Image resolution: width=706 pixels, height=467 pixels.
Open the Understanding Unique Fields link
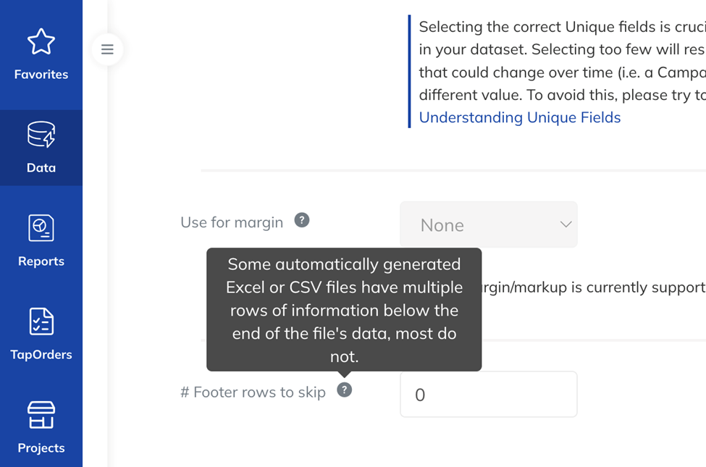tap(520, 117)
